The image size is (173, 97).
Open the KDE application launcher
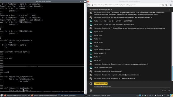pyautogui.click(x=2, y=95)
